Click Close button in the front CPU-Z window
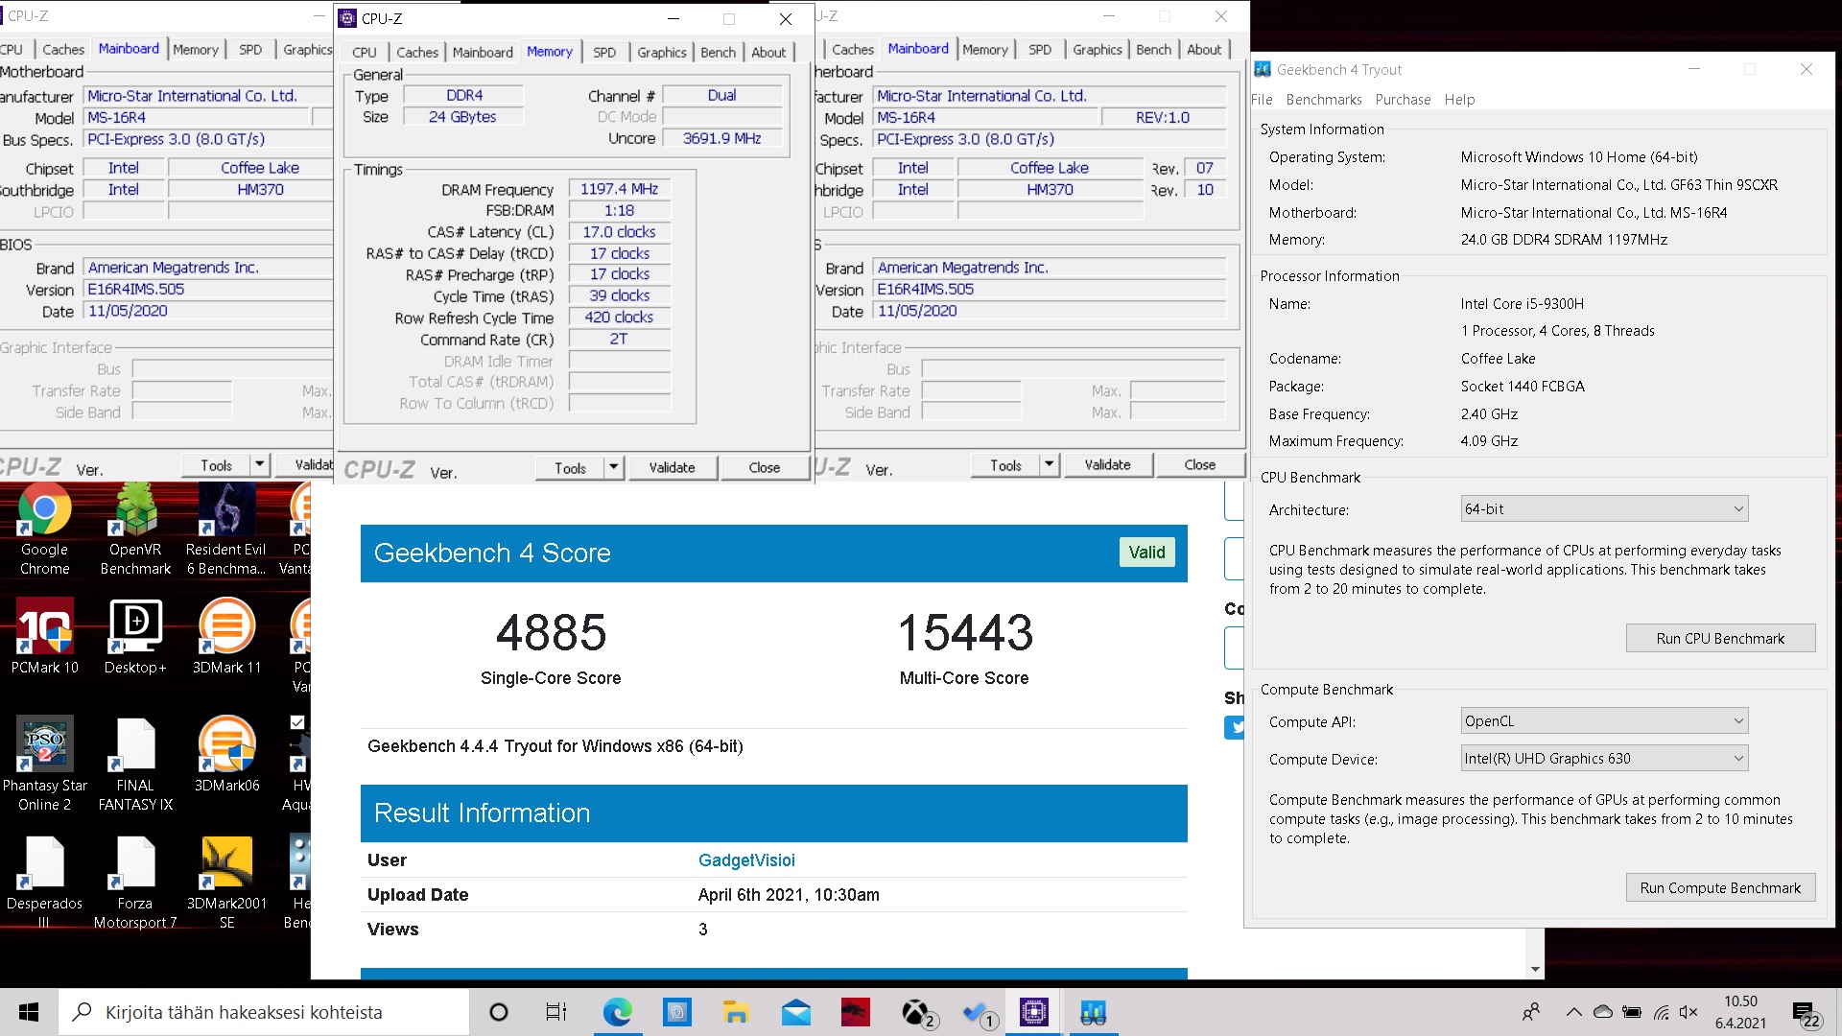The width and height of the screenshot is (1842, 1036). (765, 467)
